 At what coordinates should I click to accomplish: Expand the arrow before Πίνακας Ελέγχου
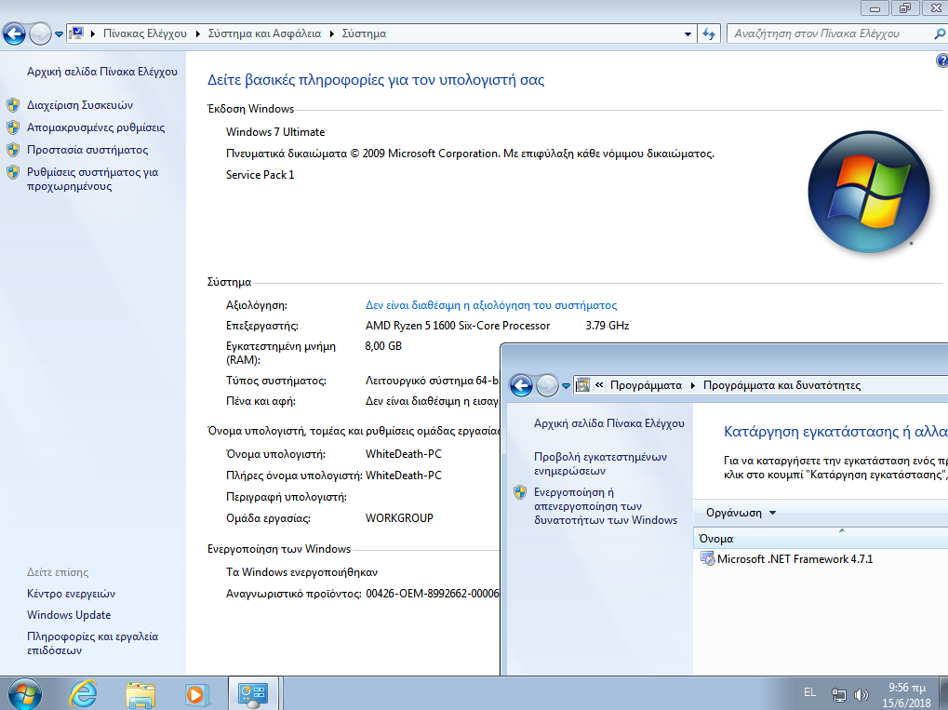click(93, 33)
